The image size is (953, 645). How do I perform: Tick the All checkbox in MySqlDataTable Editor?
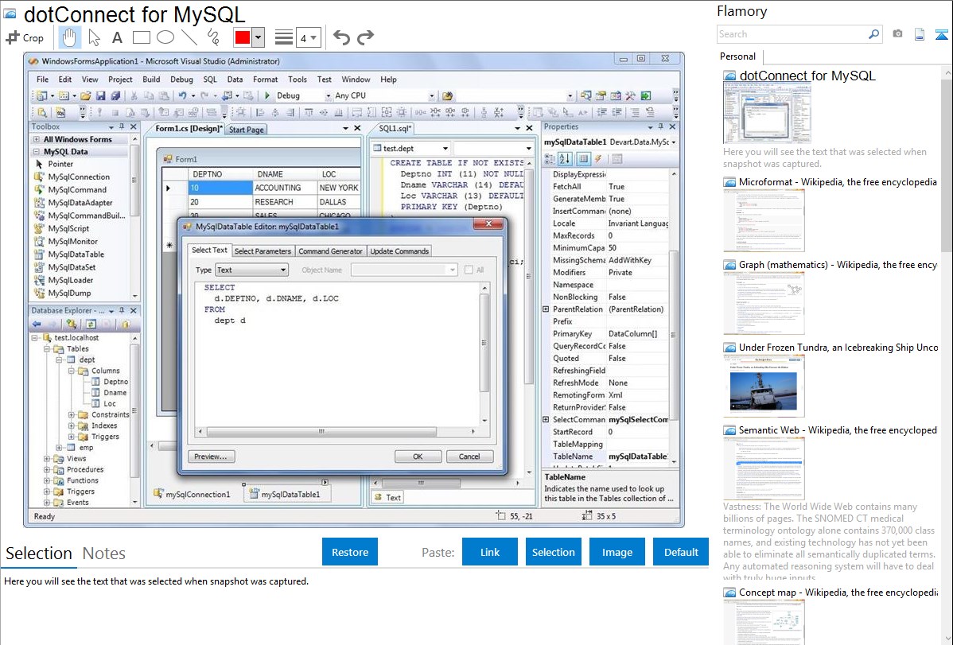[x=469, y=270]
